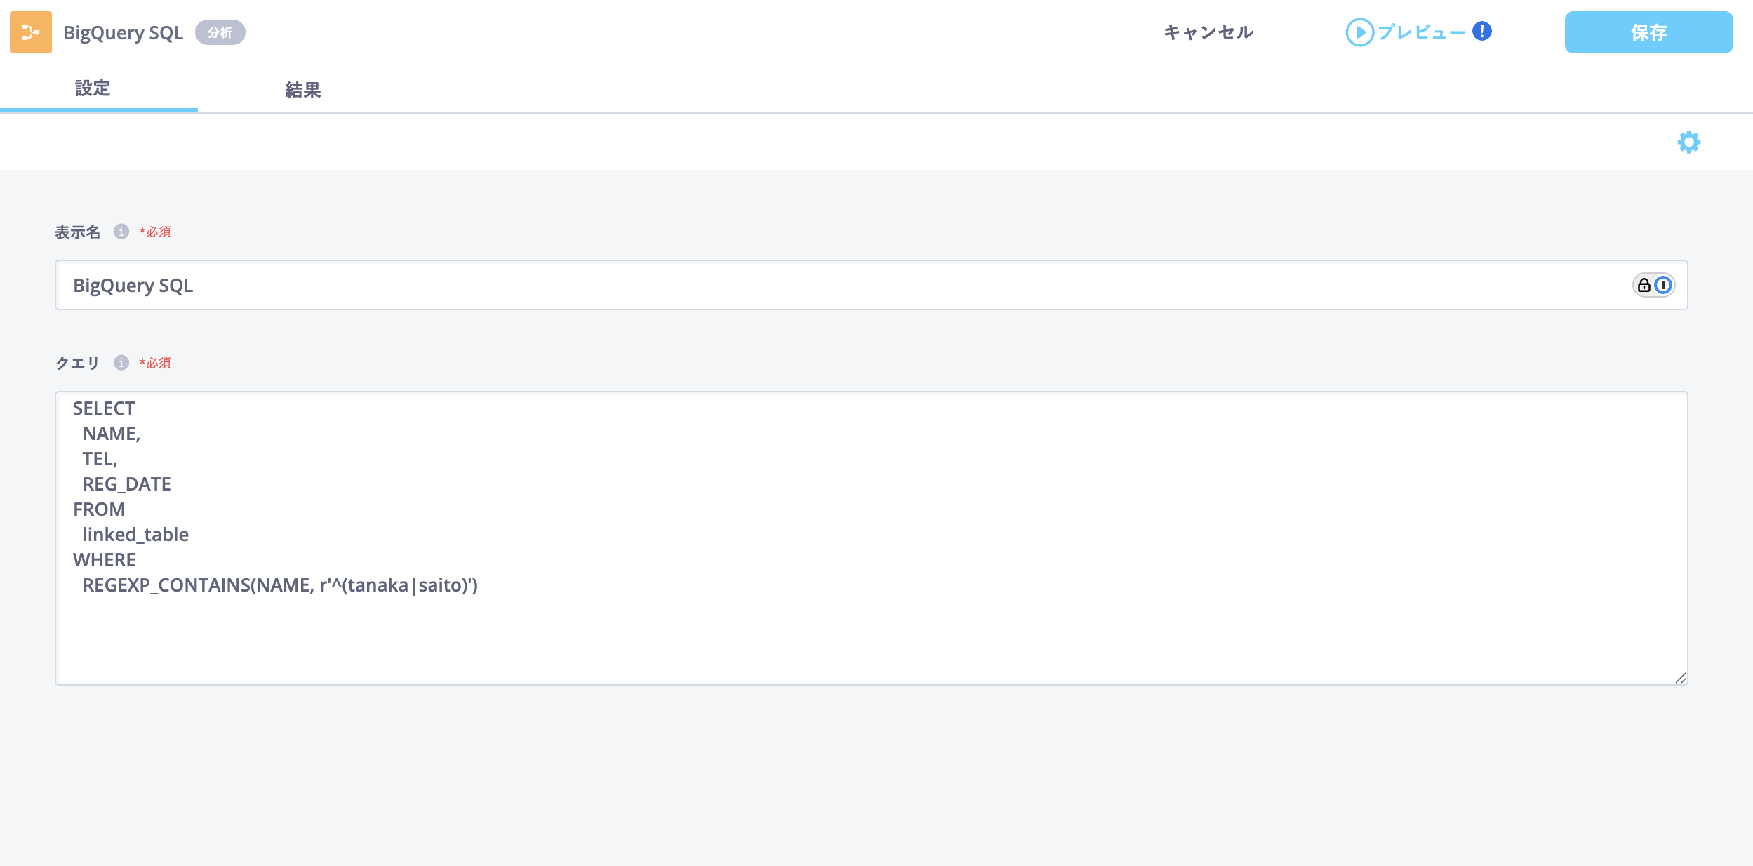
Task: Click the lock icon in the 表示名 field
Action: pyautogui.click(x=1644, y=285)
